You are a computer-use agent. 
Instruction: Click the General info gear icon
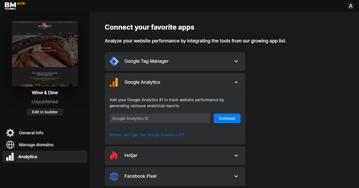pyautogui.click(x=10, y=132)
